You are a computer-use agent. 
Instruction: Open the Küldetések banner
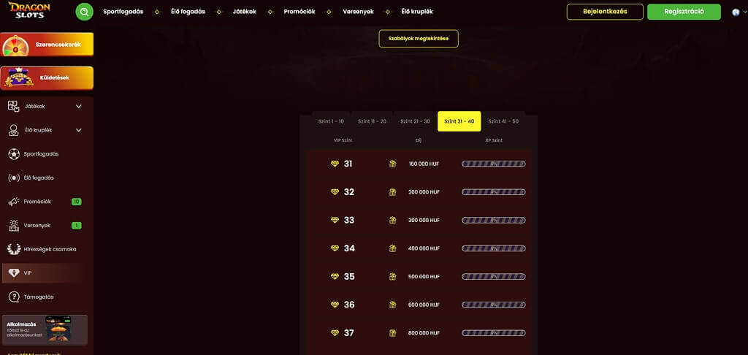47,77
